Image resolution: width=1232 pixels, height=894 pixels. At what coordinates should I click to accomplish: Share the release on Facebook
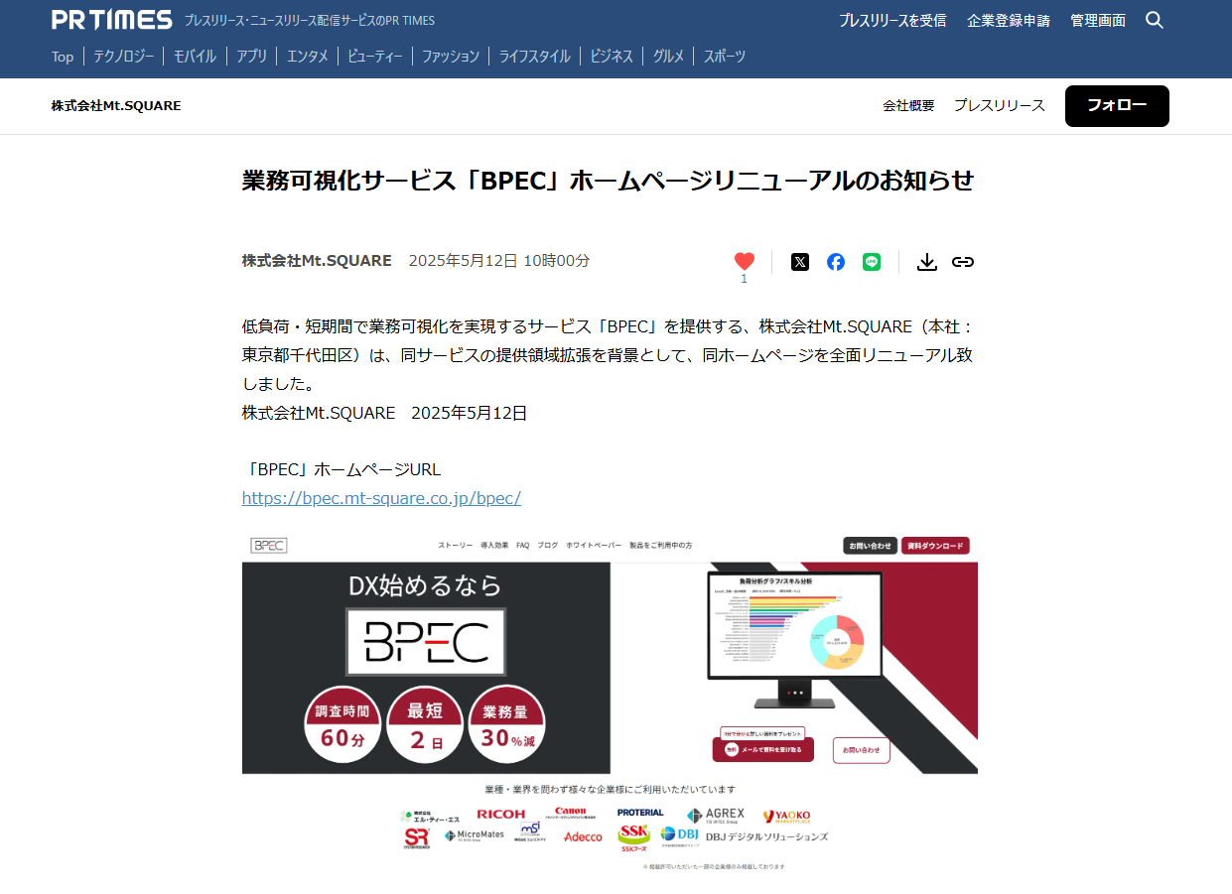(x=836, y=262)
